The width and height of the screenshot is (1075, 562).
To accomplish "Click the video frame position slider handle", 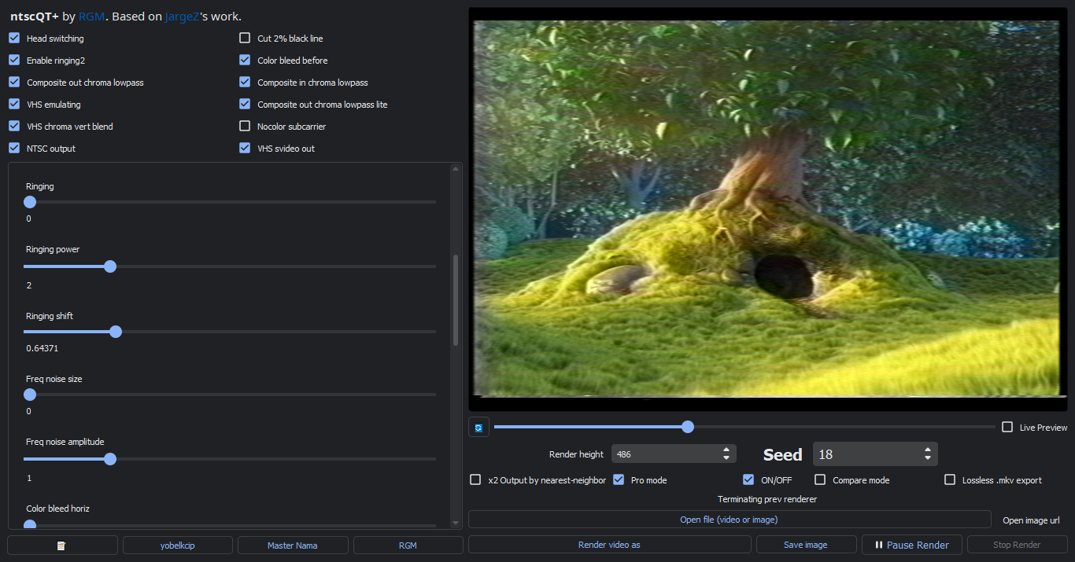I will pos(688,427).
